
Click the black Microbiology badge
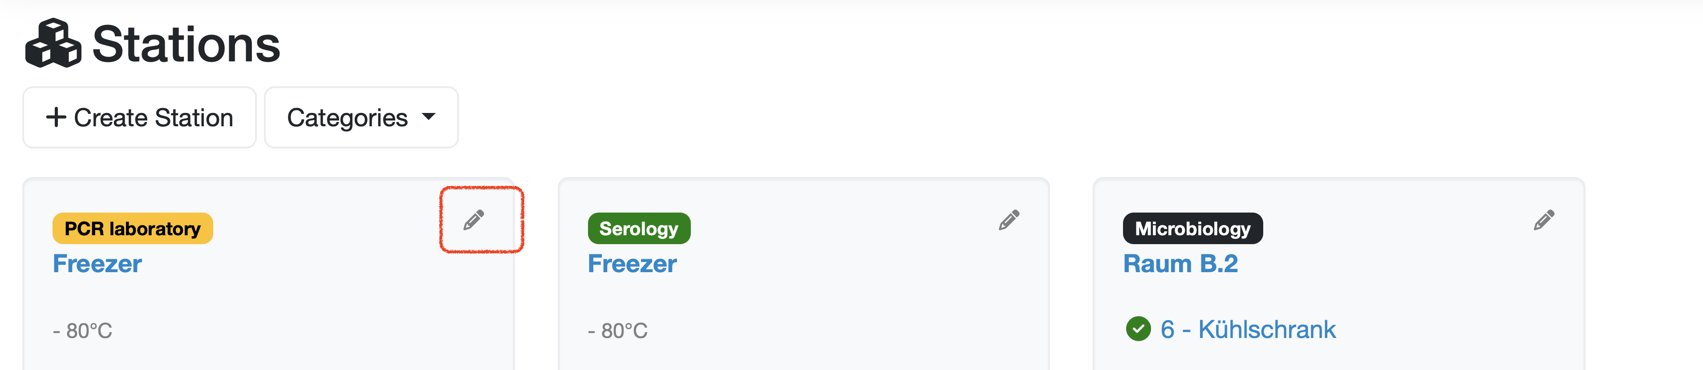pyautogui.click(x=1192, y=229)
